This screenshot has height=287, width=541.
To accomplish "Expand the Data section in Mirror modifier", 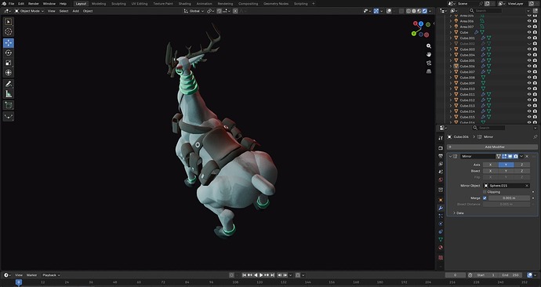I will 460,213.
